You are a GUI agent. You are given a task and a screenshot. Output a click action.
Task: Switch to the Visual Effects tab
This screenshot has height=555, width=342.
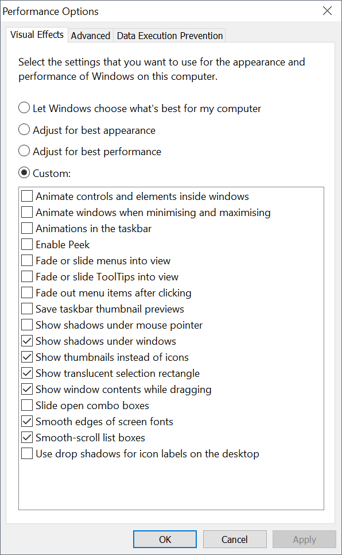click(37, 34)
